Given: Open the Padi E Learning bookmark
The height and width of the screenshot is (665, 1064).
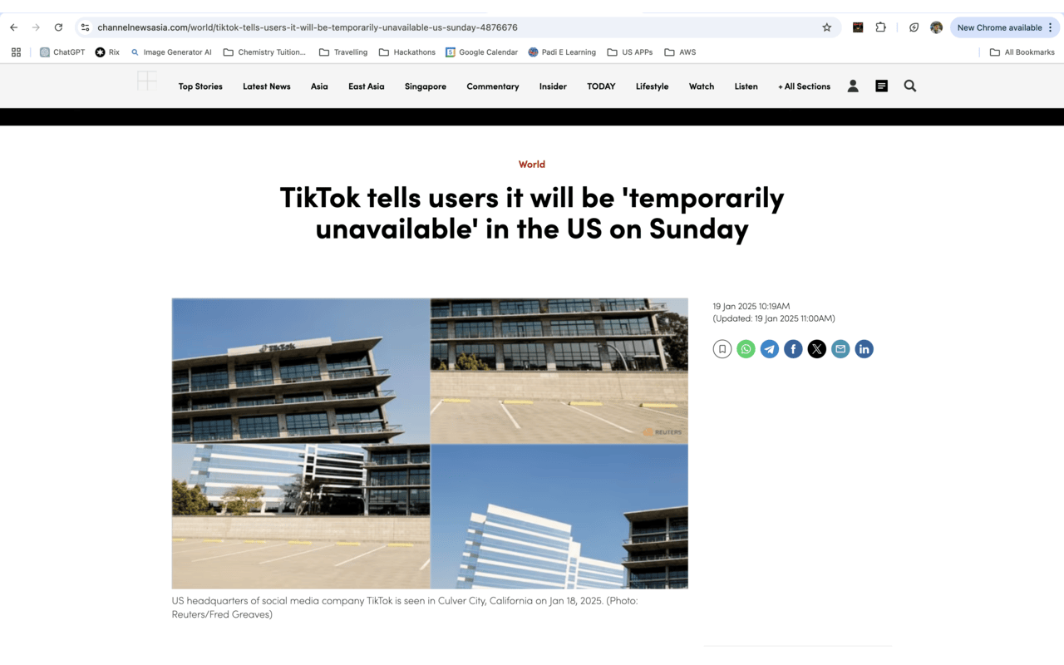Looking at the screenshot, I should 562,52.
